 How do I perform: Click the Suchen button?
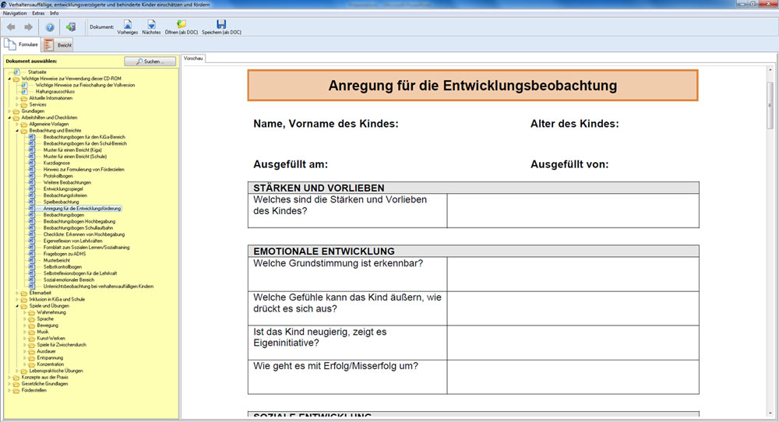150,61
